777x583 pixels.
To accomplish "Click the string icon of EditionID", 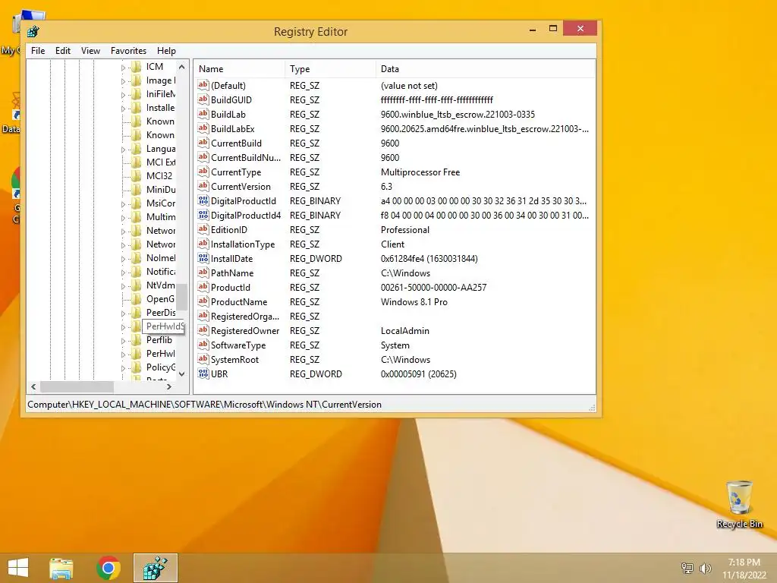I will coord(203,229).
